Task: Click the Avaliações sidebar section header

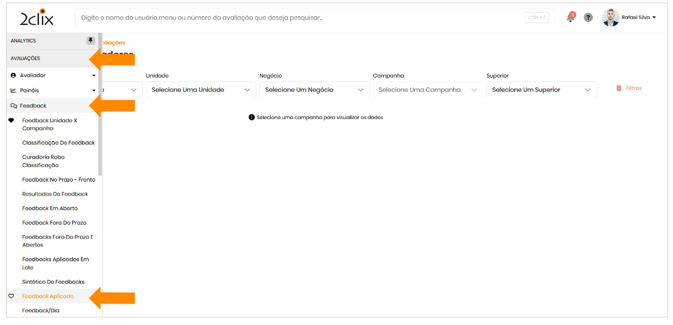Action: (x=26, y=58)
